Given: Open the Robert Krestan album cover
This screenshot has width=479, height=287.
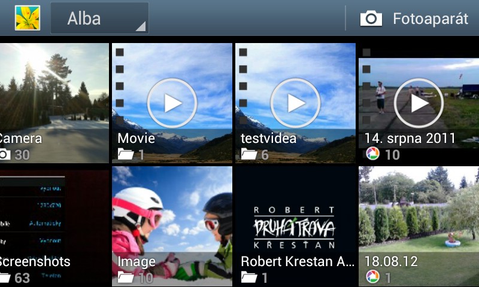Looking at the screenshot, I should click(x=295, y=226).
